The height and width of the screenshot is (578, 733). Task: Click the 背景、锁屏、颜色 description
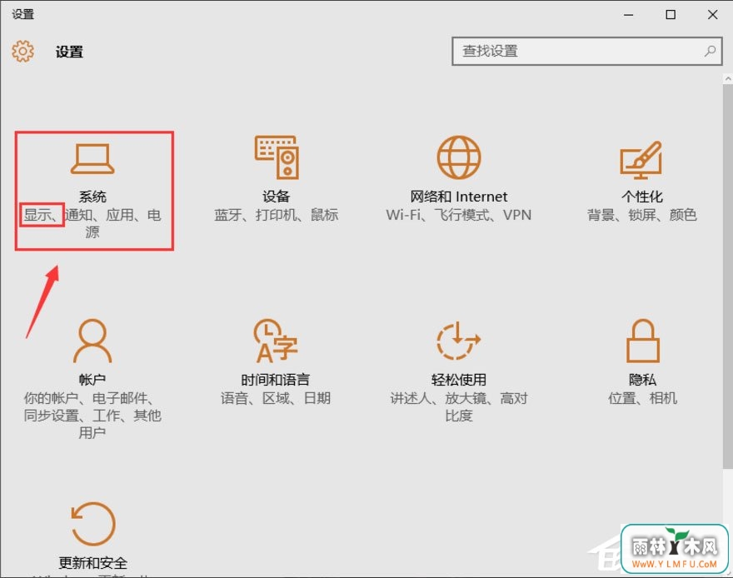tap(642, 215)
